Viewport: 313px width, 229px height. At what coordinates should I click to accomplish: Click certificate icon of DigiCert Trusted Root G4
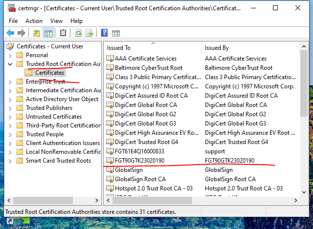pyautogui.click(x=110, y=142)
